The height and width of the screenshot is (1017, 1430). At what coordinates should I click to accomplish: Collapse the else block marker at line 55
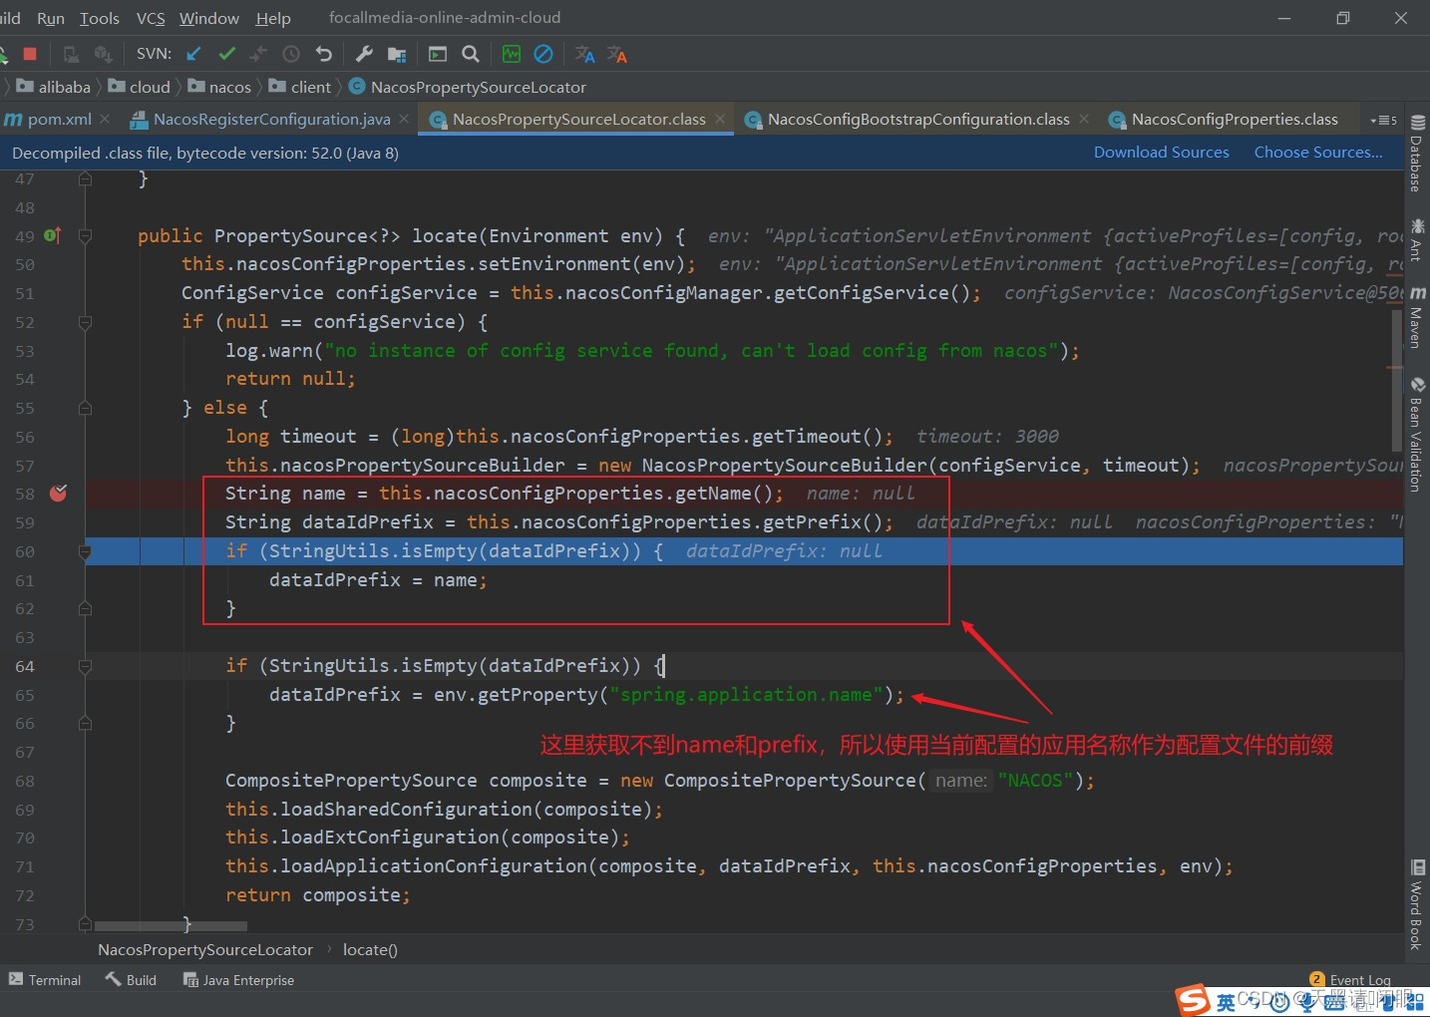pyautogui.click(x=85, y=408)
